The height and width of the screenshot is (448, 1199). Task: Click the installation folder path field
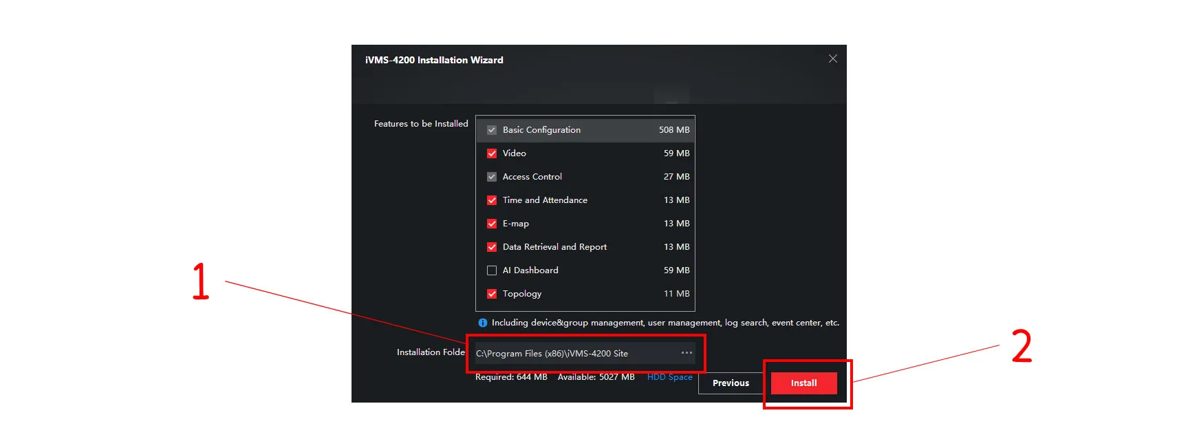(x=585, y=353)
